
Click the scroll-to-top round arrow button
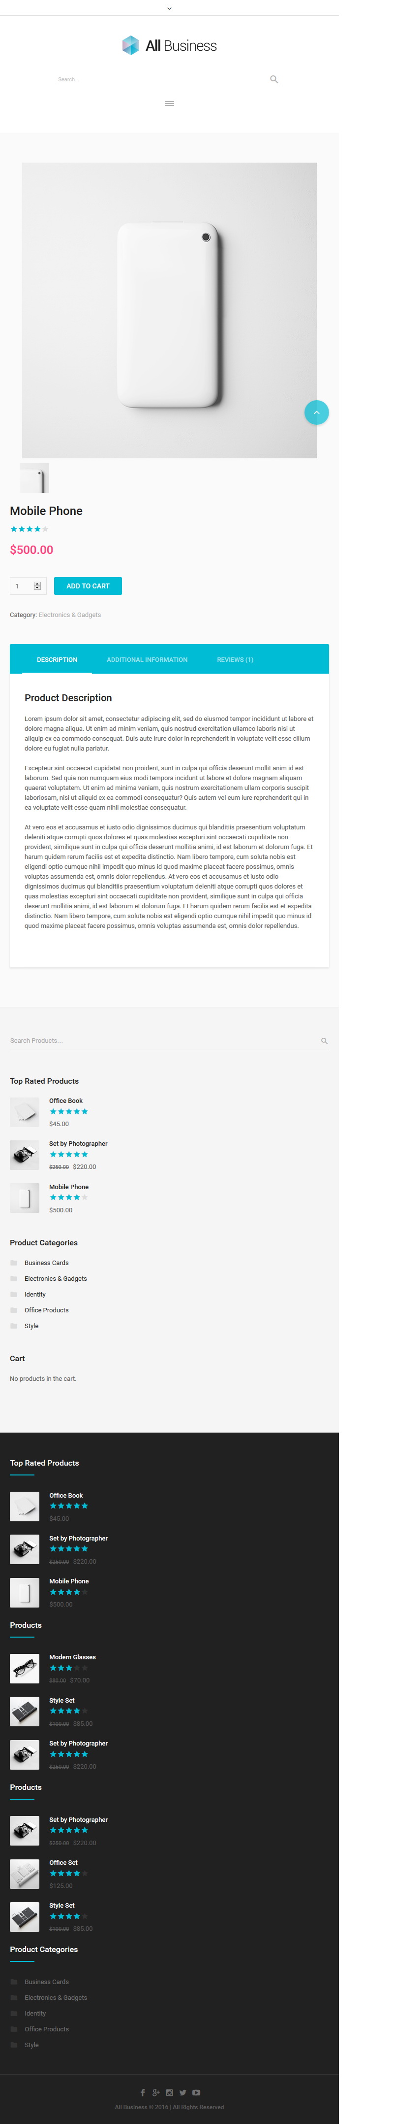(317, 412)
